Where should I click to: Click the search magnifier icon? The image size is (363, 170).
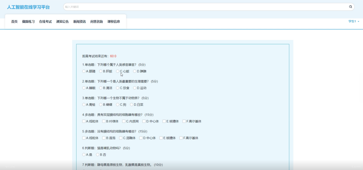point(350,7)
